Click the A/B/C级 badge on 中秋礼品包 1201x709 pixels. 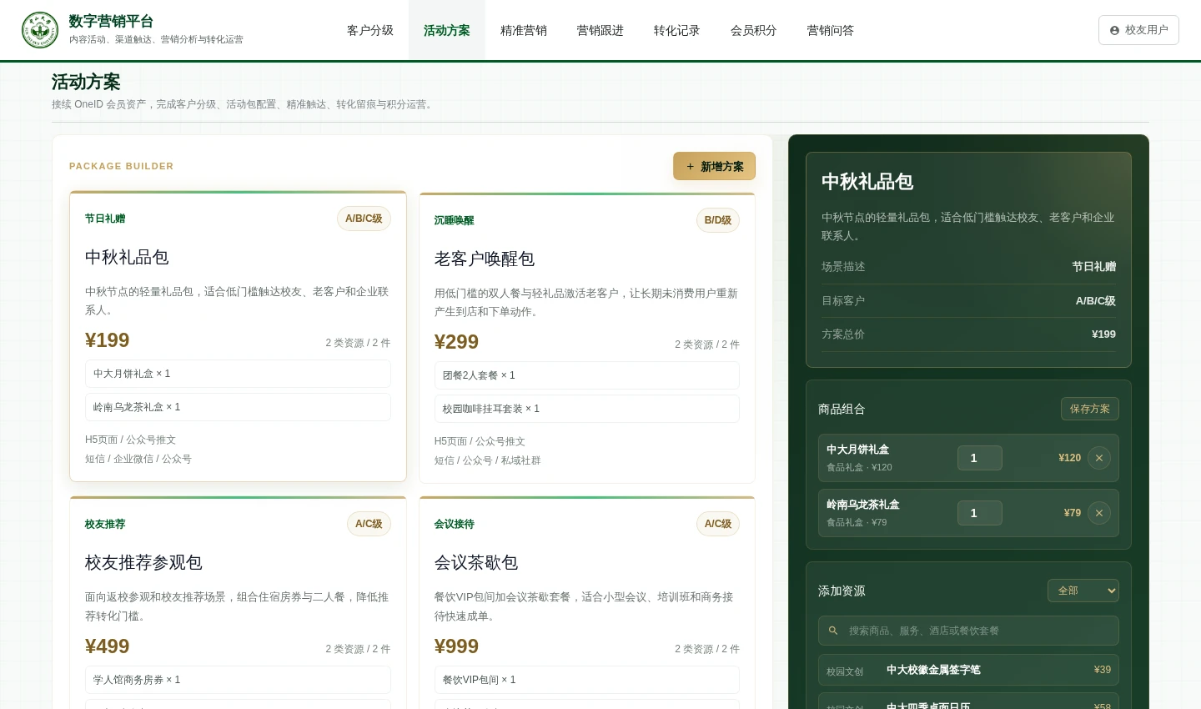(364, 219)
